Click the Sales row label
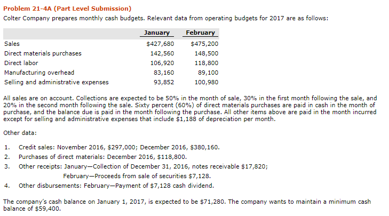This screenshot has height=216, width=389. [x=12, y=44]
